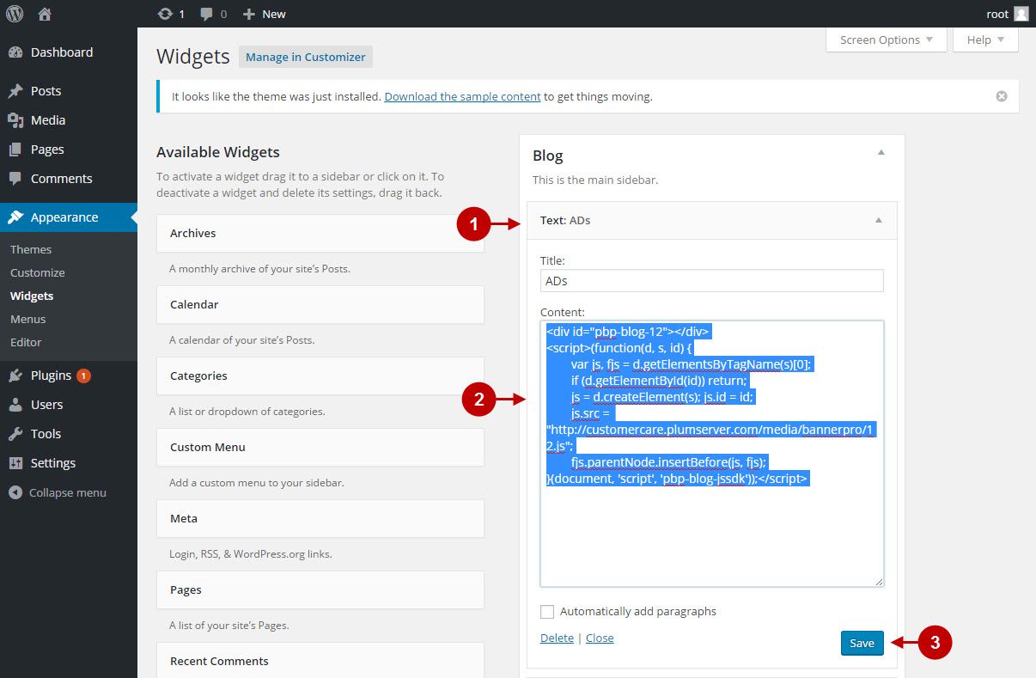The height and width of the screenshot is (678, 1036).
Task: Save the ADs text widget
Action: click(862, 643)
